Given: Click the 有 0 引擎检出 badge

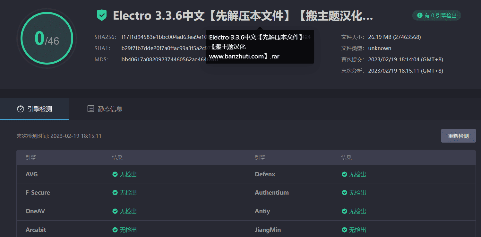Looking at the screenshot, I should [437, 15].
